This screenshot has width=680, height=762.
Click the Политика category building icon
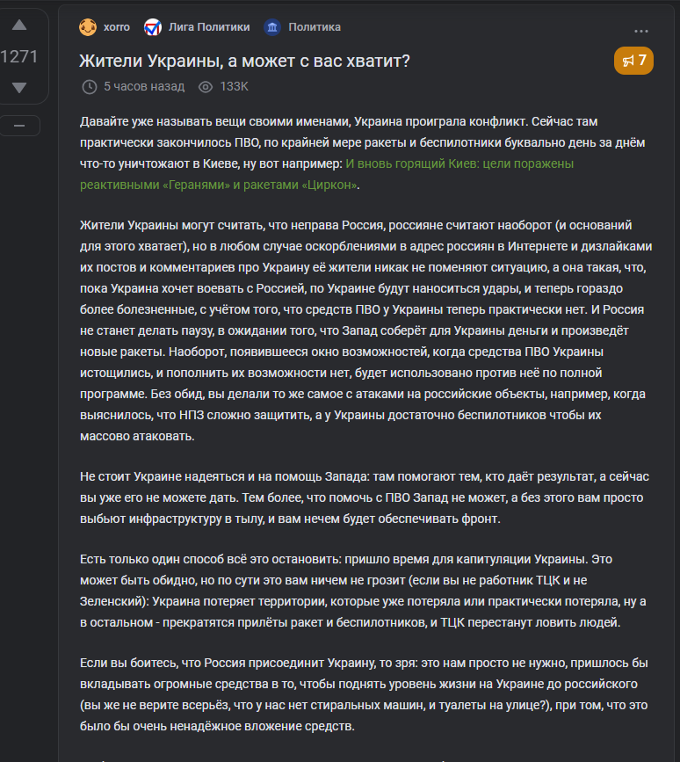272,27
